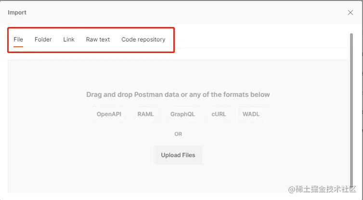Open the Code repository tab

click(143, 40)
